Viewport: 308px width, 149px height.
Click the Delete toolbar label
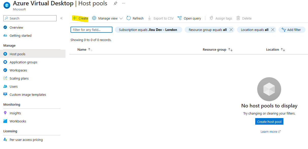tap(247, 18)
